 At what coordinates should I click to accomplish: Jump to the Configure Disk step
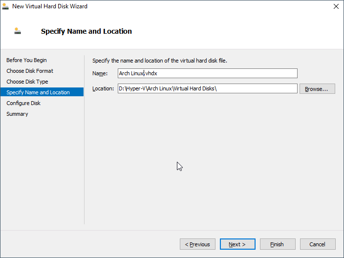coord(23,103)
